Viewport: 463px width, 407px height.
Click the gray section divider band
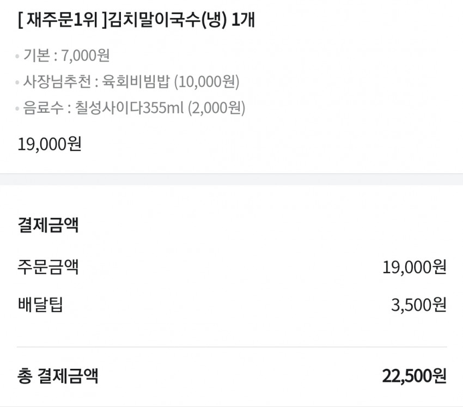[231, 180]
